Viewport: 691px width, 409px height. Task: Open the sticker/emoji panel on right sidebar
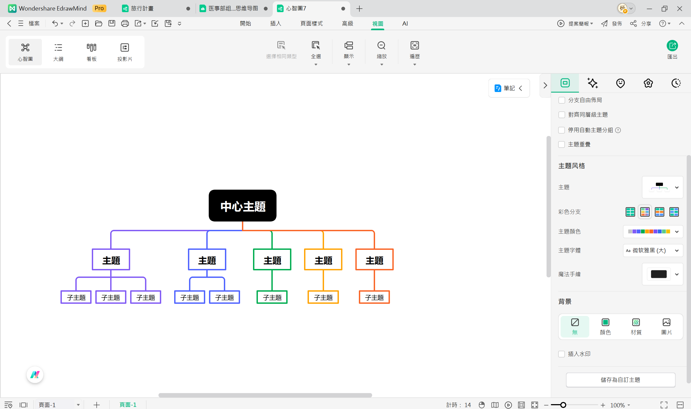[x=620, y=83]
